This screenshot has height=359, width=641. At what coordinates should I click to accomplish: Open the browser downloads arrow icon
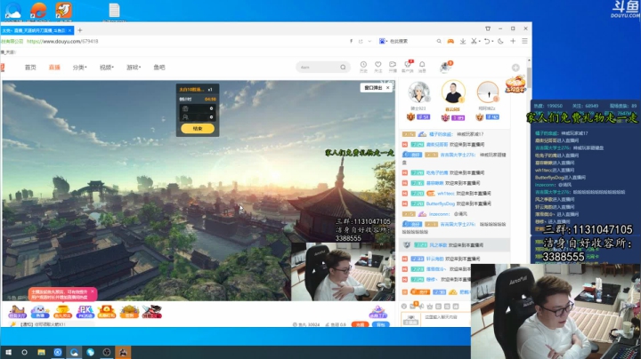[463, 41]
